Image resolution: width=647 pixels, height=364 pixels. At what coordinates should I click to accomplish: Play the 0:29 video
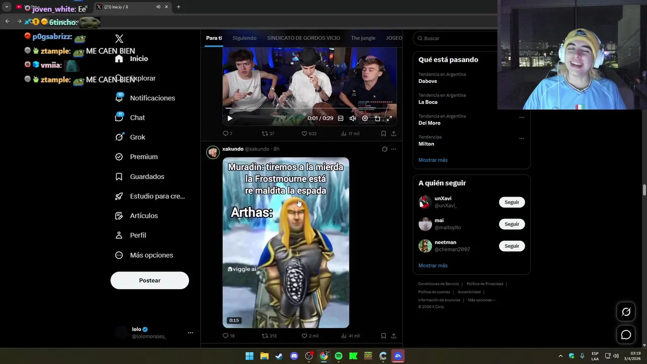[229, 118]
